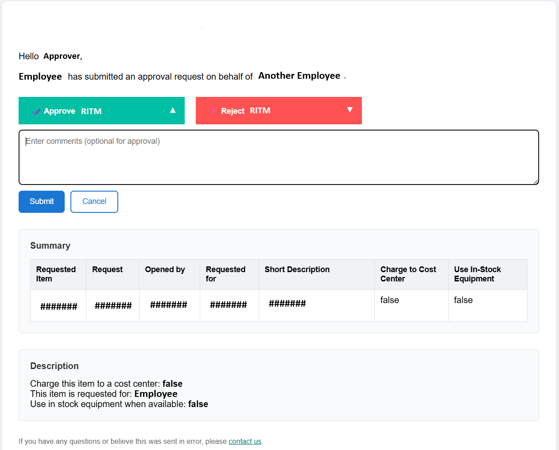Click the purple checkmark icon on Approve

36,112
